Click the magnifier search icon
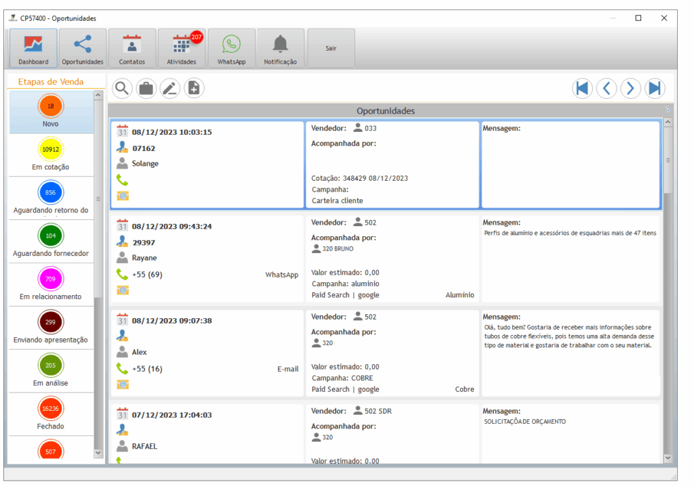Viewport: 694px width, 486px height. click(122, 88)
